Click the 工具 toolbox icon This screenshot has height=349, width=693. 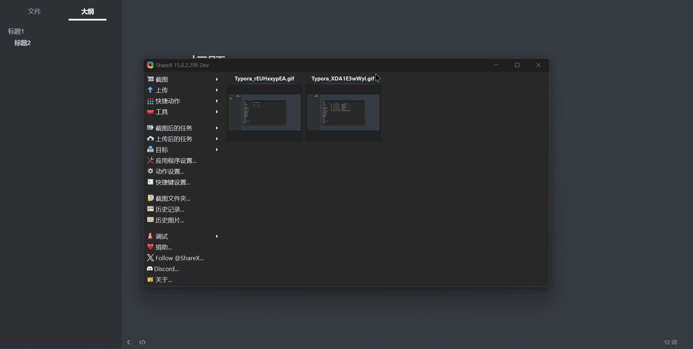tap(151, 112)
